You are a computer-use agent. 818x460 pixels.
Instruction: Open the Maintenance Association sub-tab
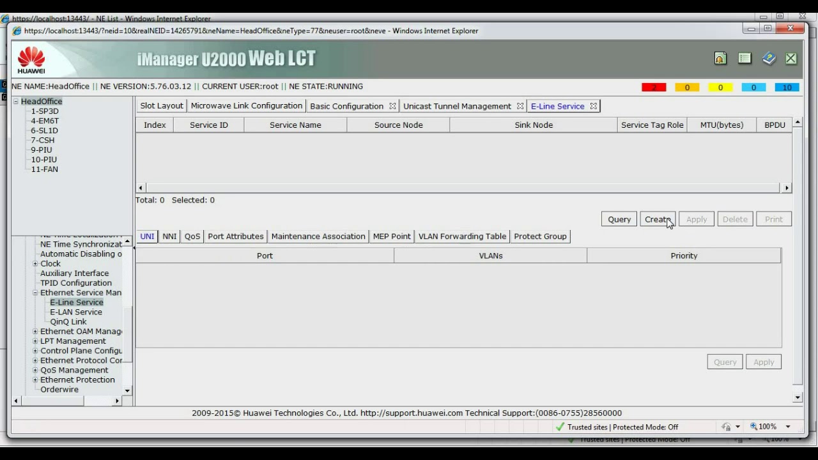tap(318, 236)
